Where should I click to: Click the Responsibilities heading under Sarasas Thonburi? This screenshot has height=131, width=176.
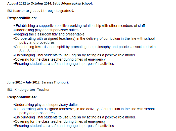[x=22, y=97]
